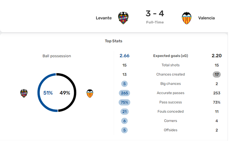Viewport: 229px width, 141px height.
Task: Click the Levante crest in the match header
Action: coord(123,18)
